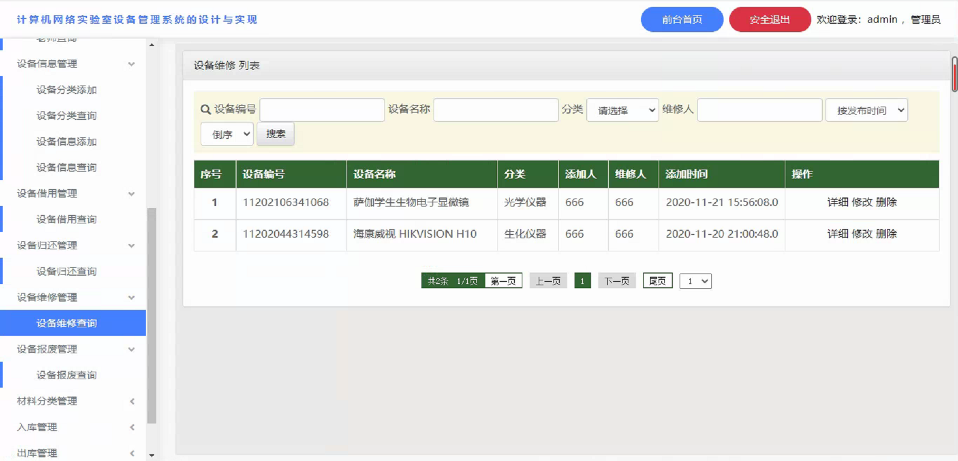Focus the 设备编号 input field
Screen dimensions: 958x461
[x=322, y=110]
